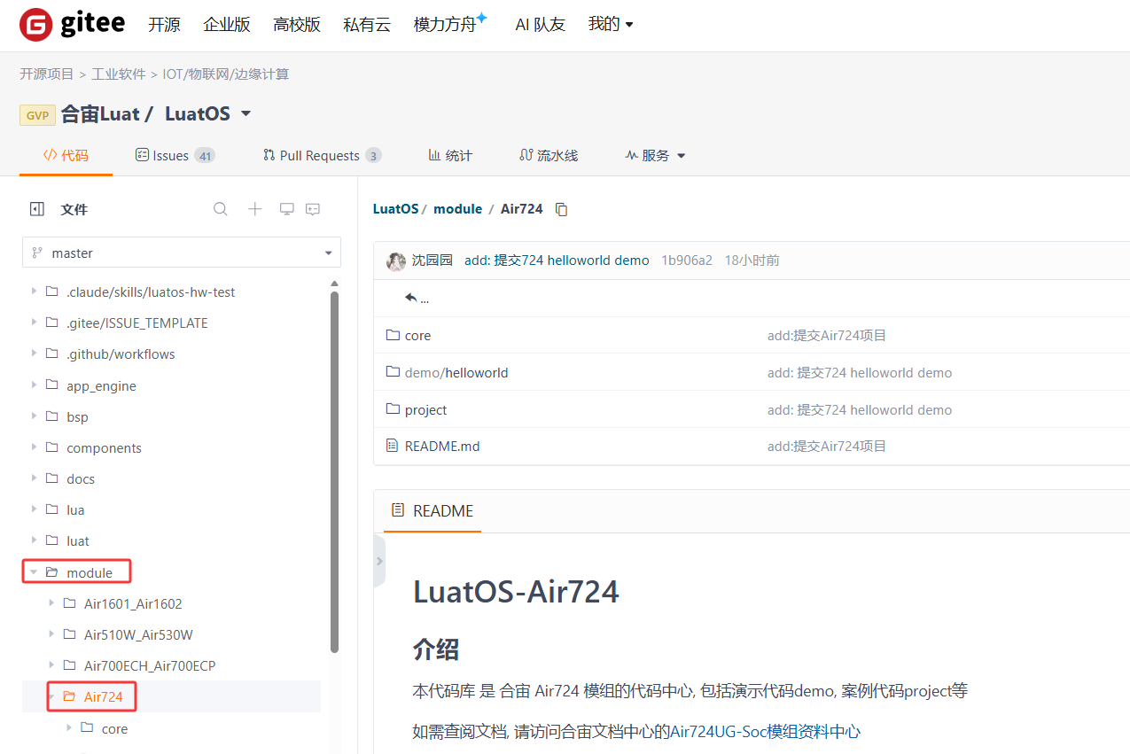Expand the Air1601_Air1602 folder arrow

pos(51,603)
